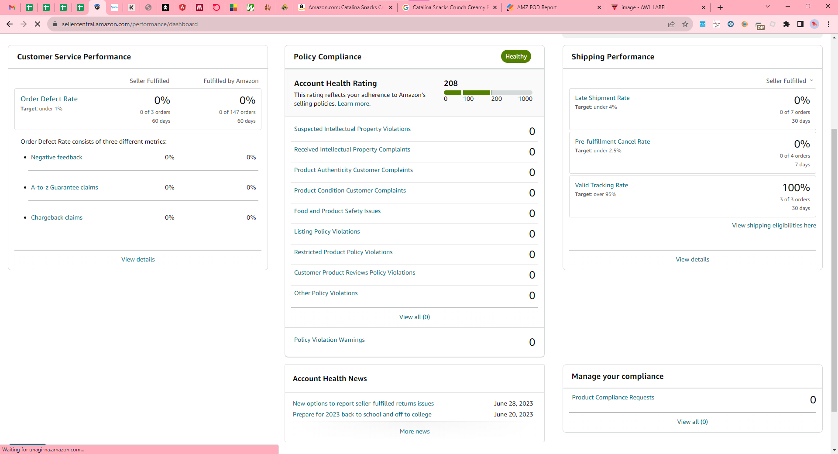Go forward to the next page
The height and width of the screenshot is (454, 838).
[x=24, y=24]
